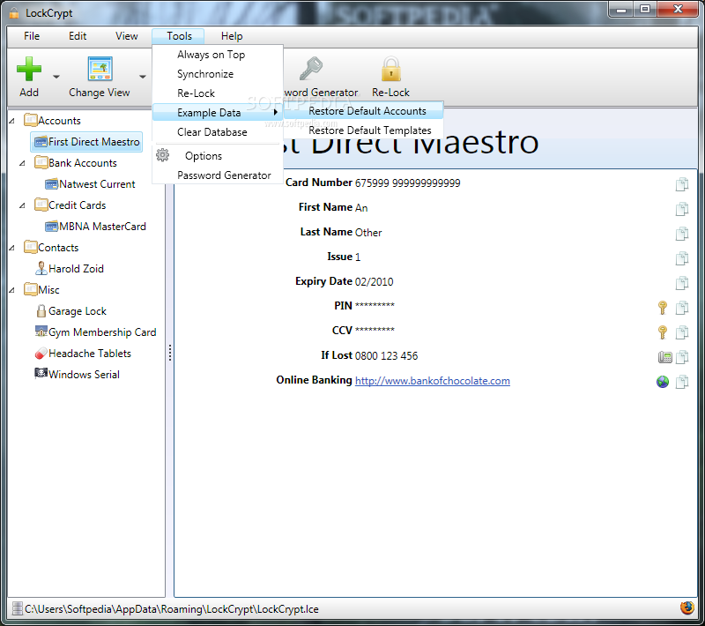Click the Password Generator key icon
The image size is (705, 626).
311,69
